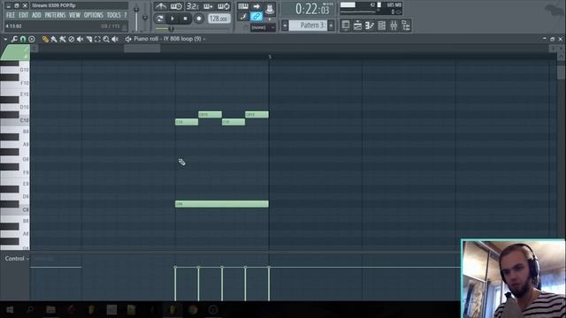Screen dimensions: 566x318
Task: Open the pattern options arrow left of Pattern 3
Action: pos(285,26)
